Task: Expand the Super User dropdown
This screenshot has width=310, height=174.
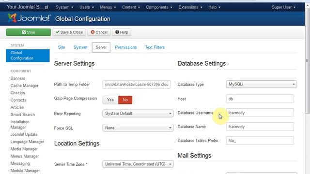Action: pyautogui.click(x=283, y=7)
